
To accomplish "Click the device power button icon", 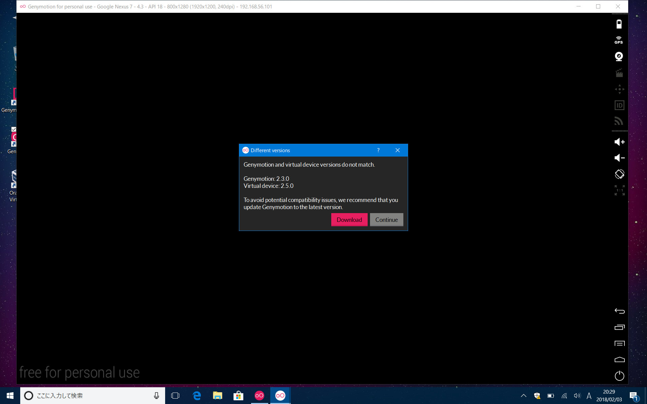I will tap(619, 375).
